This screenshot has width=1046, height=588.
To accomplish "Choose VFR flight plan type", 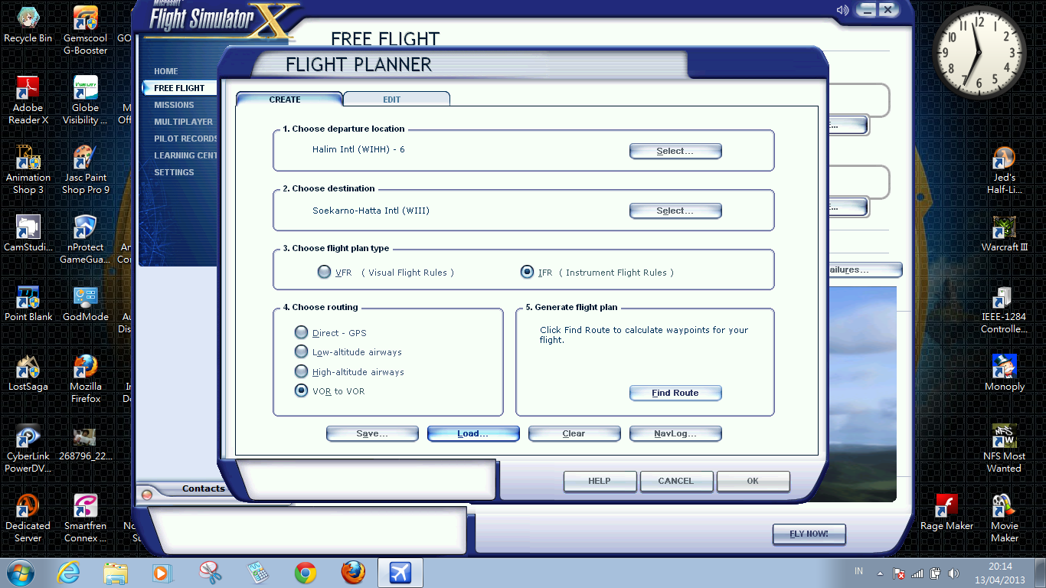I will click(x=325, y=273).
